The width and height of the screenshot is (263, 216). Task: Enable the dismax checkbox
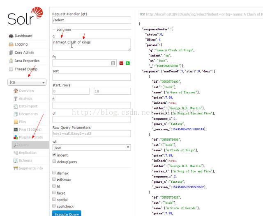[x=54, y=173]
